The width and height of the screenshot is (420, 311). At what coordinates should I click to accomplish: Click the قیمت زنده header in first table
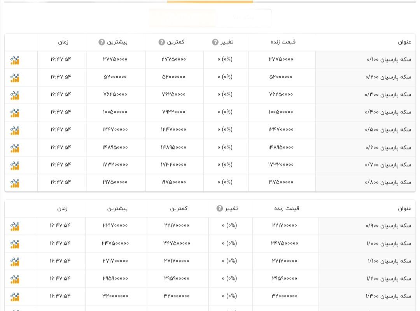coord(283,42)
